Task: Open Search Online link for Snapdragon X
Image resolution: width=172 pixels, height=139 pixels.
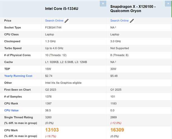Action: (119, 21)
